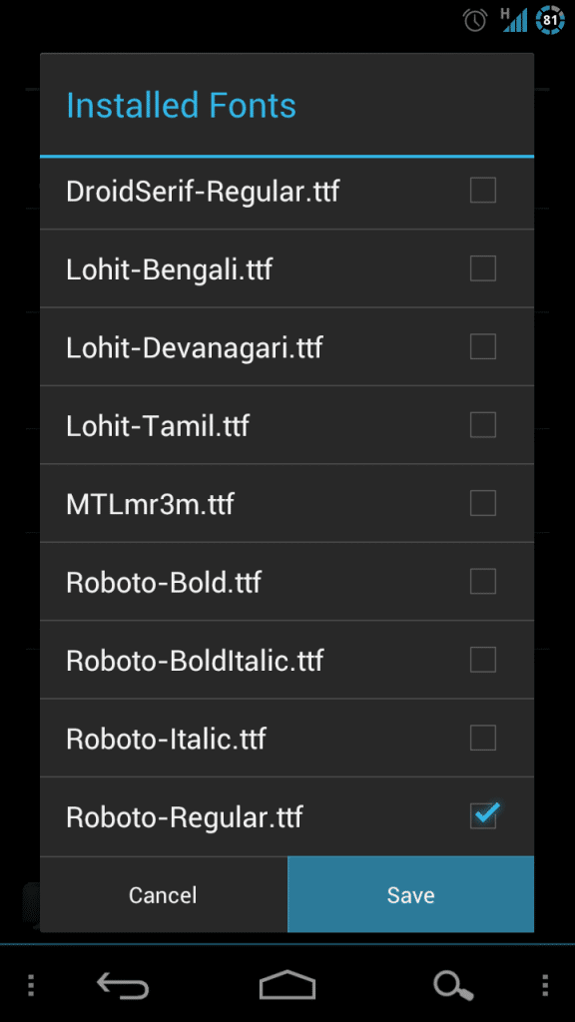Viewport: 575px width, 1022px height.
Task: Tap the Back navigation icon
Action: 122,983
